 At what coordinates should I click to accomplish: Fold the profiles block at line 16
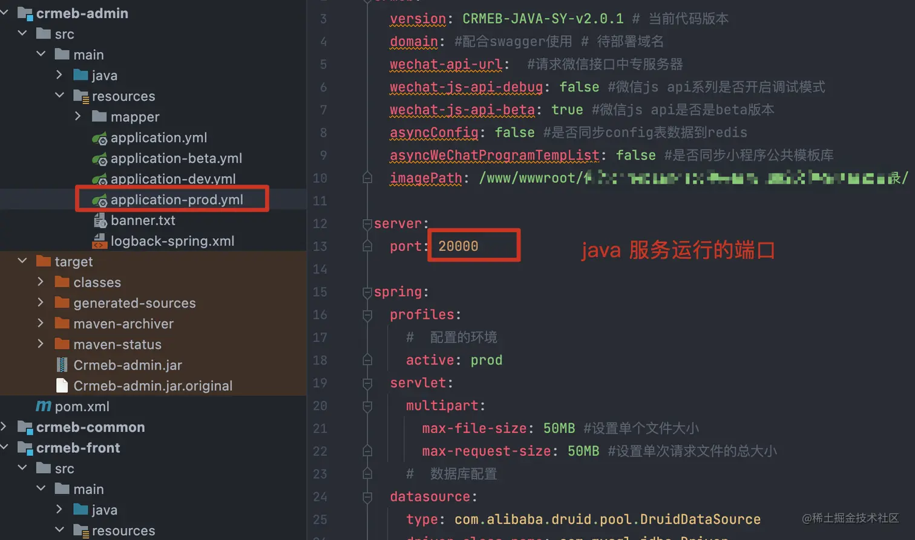click(x=367, y=315)
